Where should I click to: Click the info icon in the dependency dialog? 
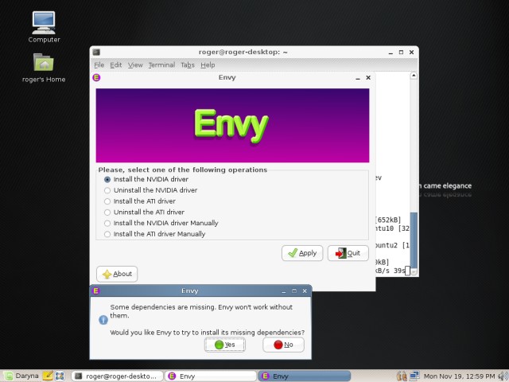(x=103, y=320)
